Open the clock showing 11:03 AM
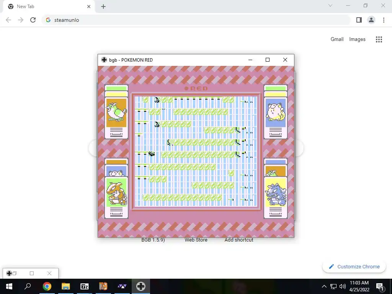 pyautogui.click(x=359, y=286)
